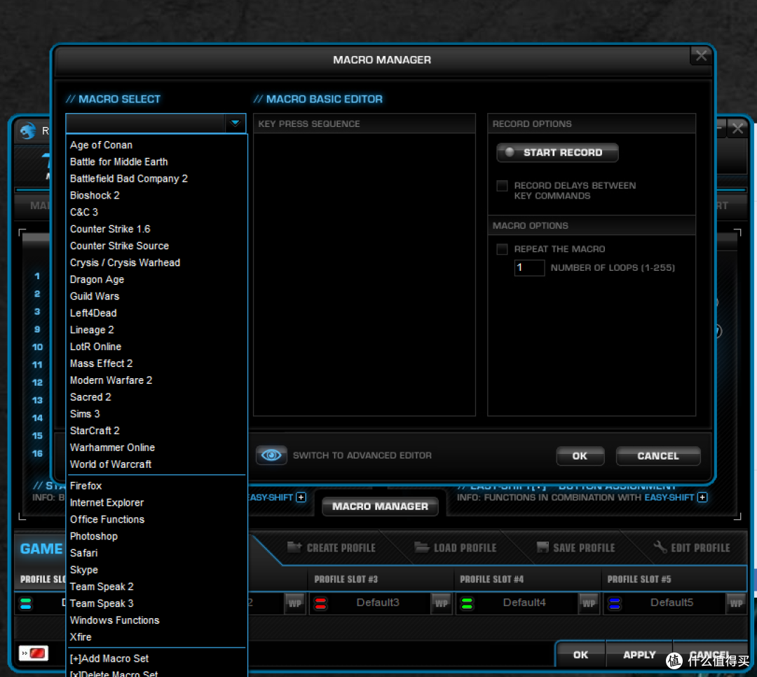The image size is (757, 677).
Task: Choose Internet Explorer macro set
Action: (107, 503)
